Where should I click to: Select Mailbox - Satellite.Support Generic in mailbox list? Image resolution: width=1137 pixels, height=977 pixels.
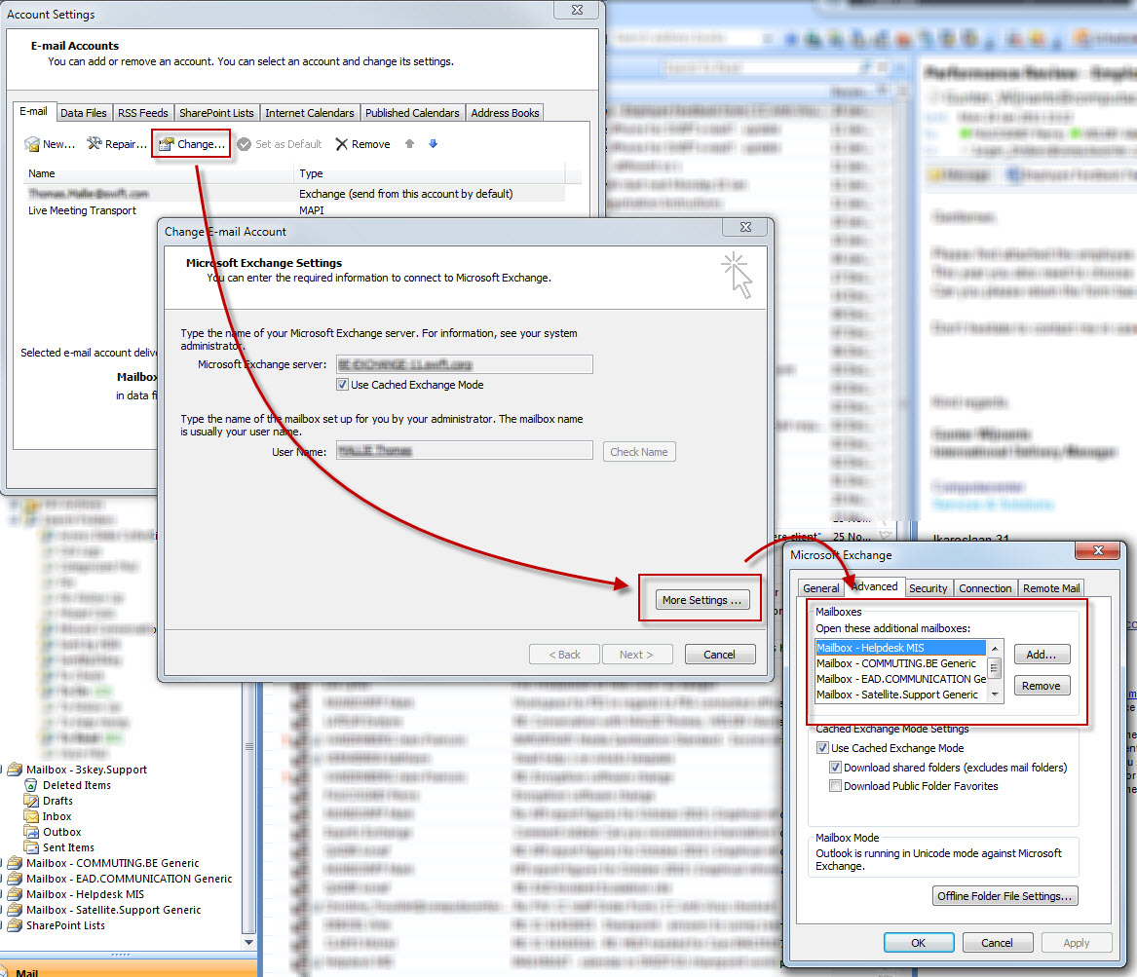(x=900, y=695)
